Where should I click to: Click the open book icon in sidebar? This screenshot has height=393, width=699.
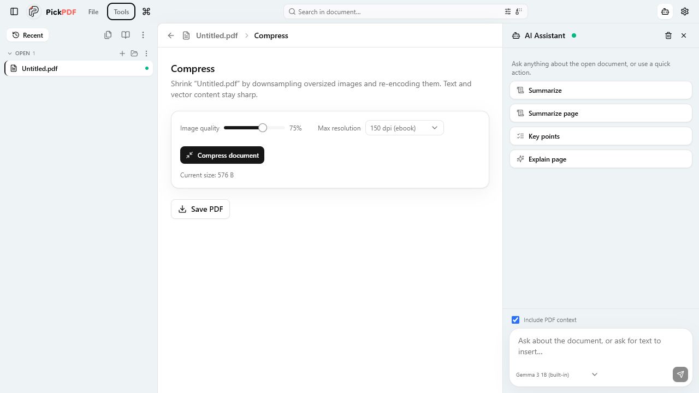point(126,35)
